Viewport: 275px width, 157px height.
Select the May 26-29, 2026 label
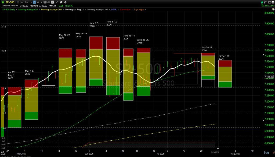point(82,35)
